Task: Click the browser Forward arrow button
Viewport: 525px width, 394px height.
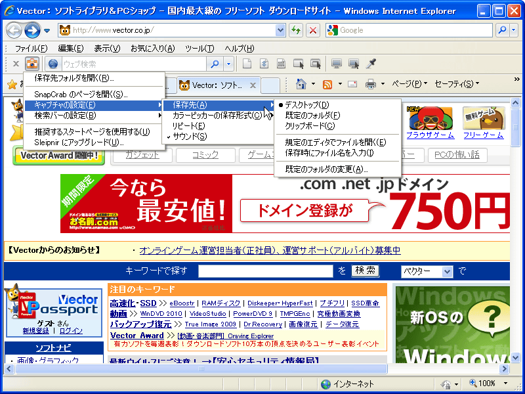Action: pyautogui.click(x=32, y=30)
